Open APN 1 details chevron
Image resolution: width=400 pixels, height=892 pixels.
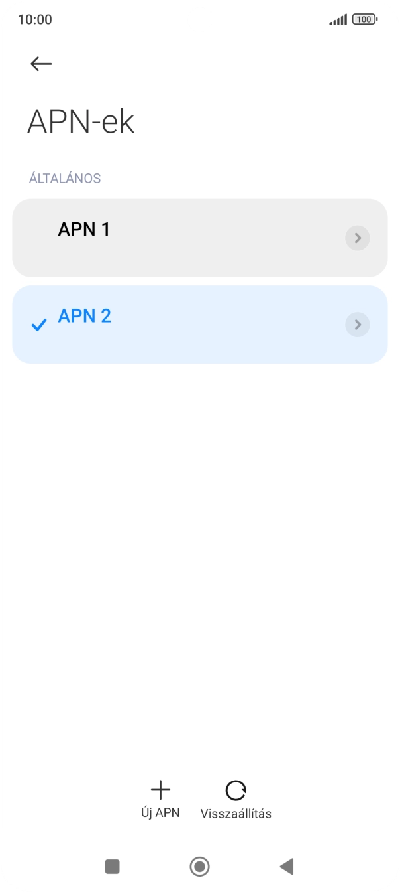(x=358, y=238)
